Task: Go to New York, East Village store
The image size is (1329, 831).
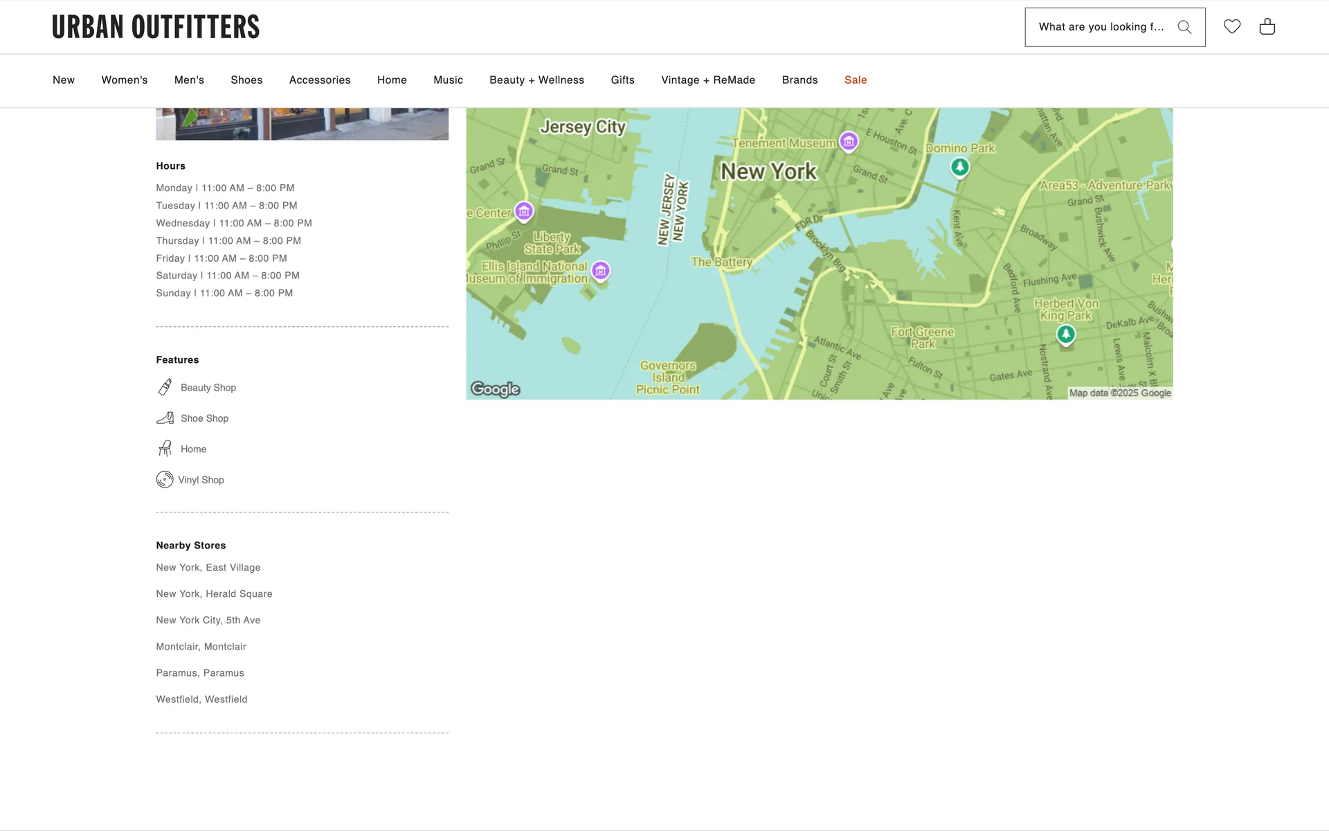Action: click(x=208, y=567)
